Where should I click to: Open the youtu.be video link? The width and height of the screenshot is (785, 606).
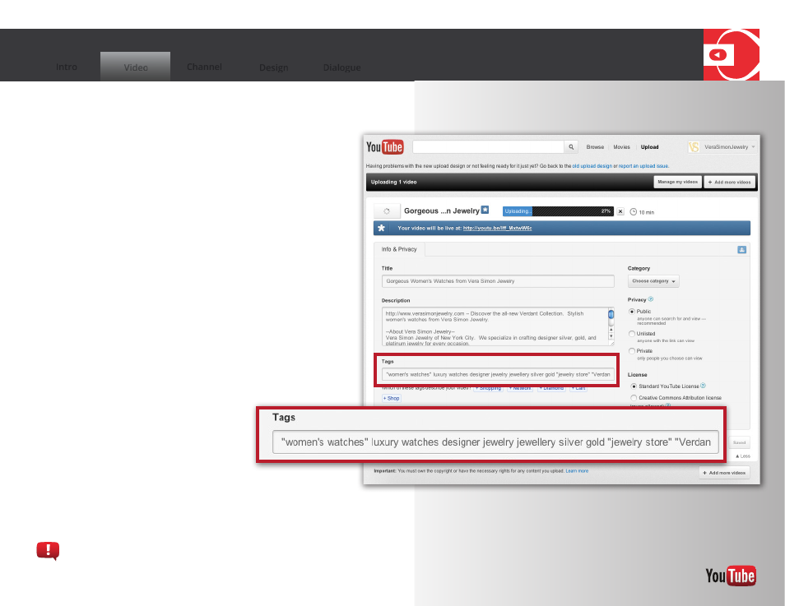click(497, 229)
